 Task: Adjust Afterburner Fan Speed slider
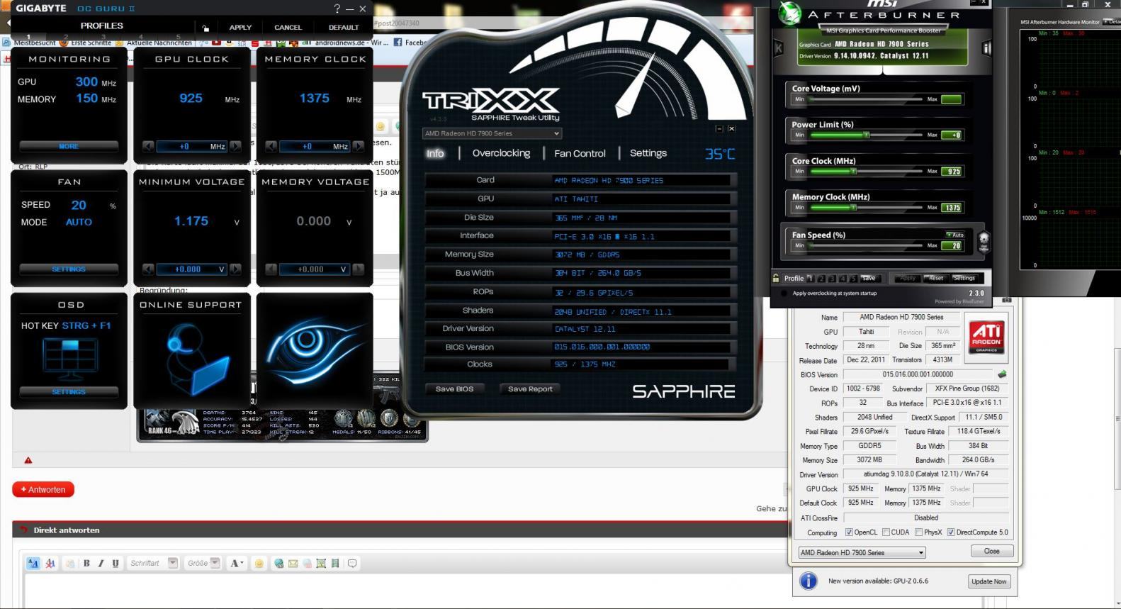864,245
